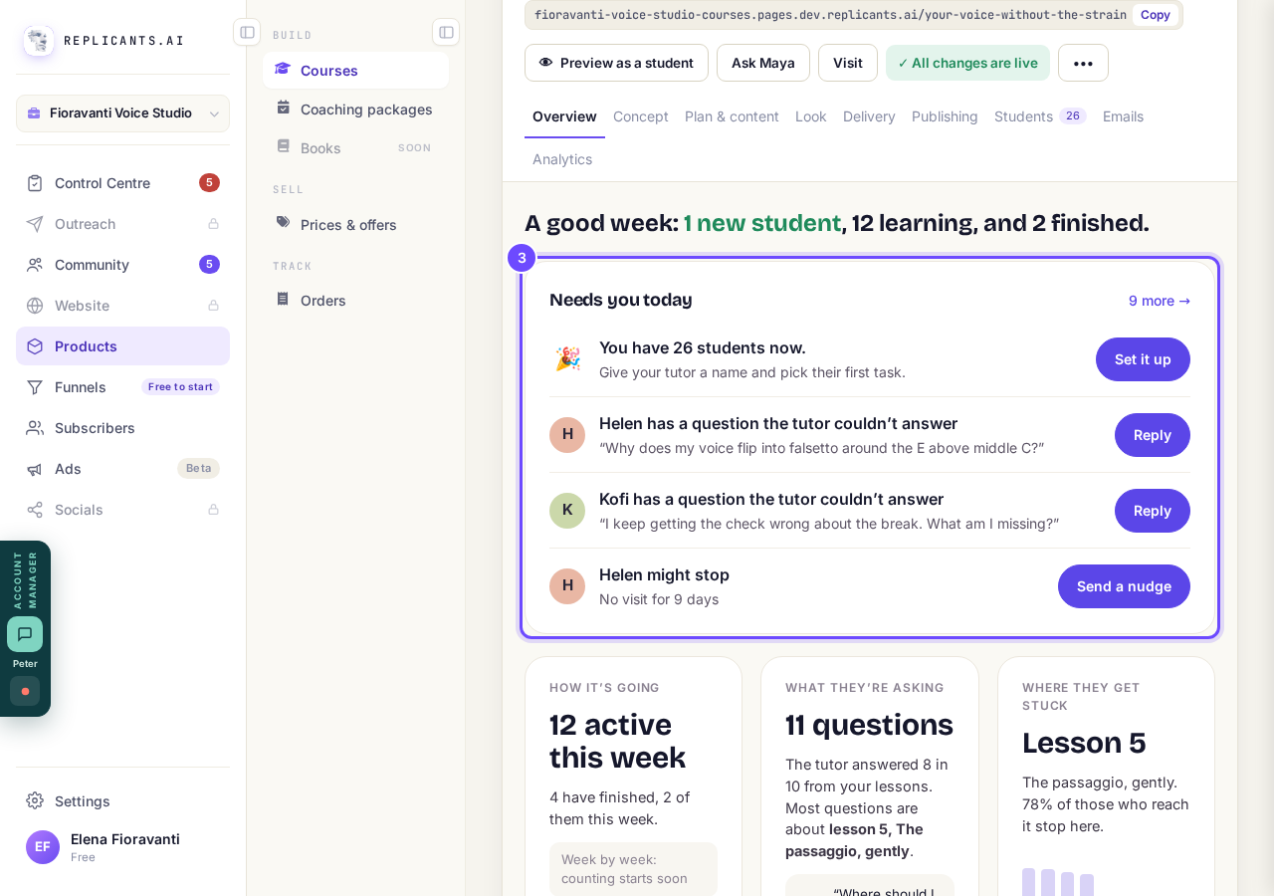
Task: Click the Website globe icon
Action: [x=35, y=306]
